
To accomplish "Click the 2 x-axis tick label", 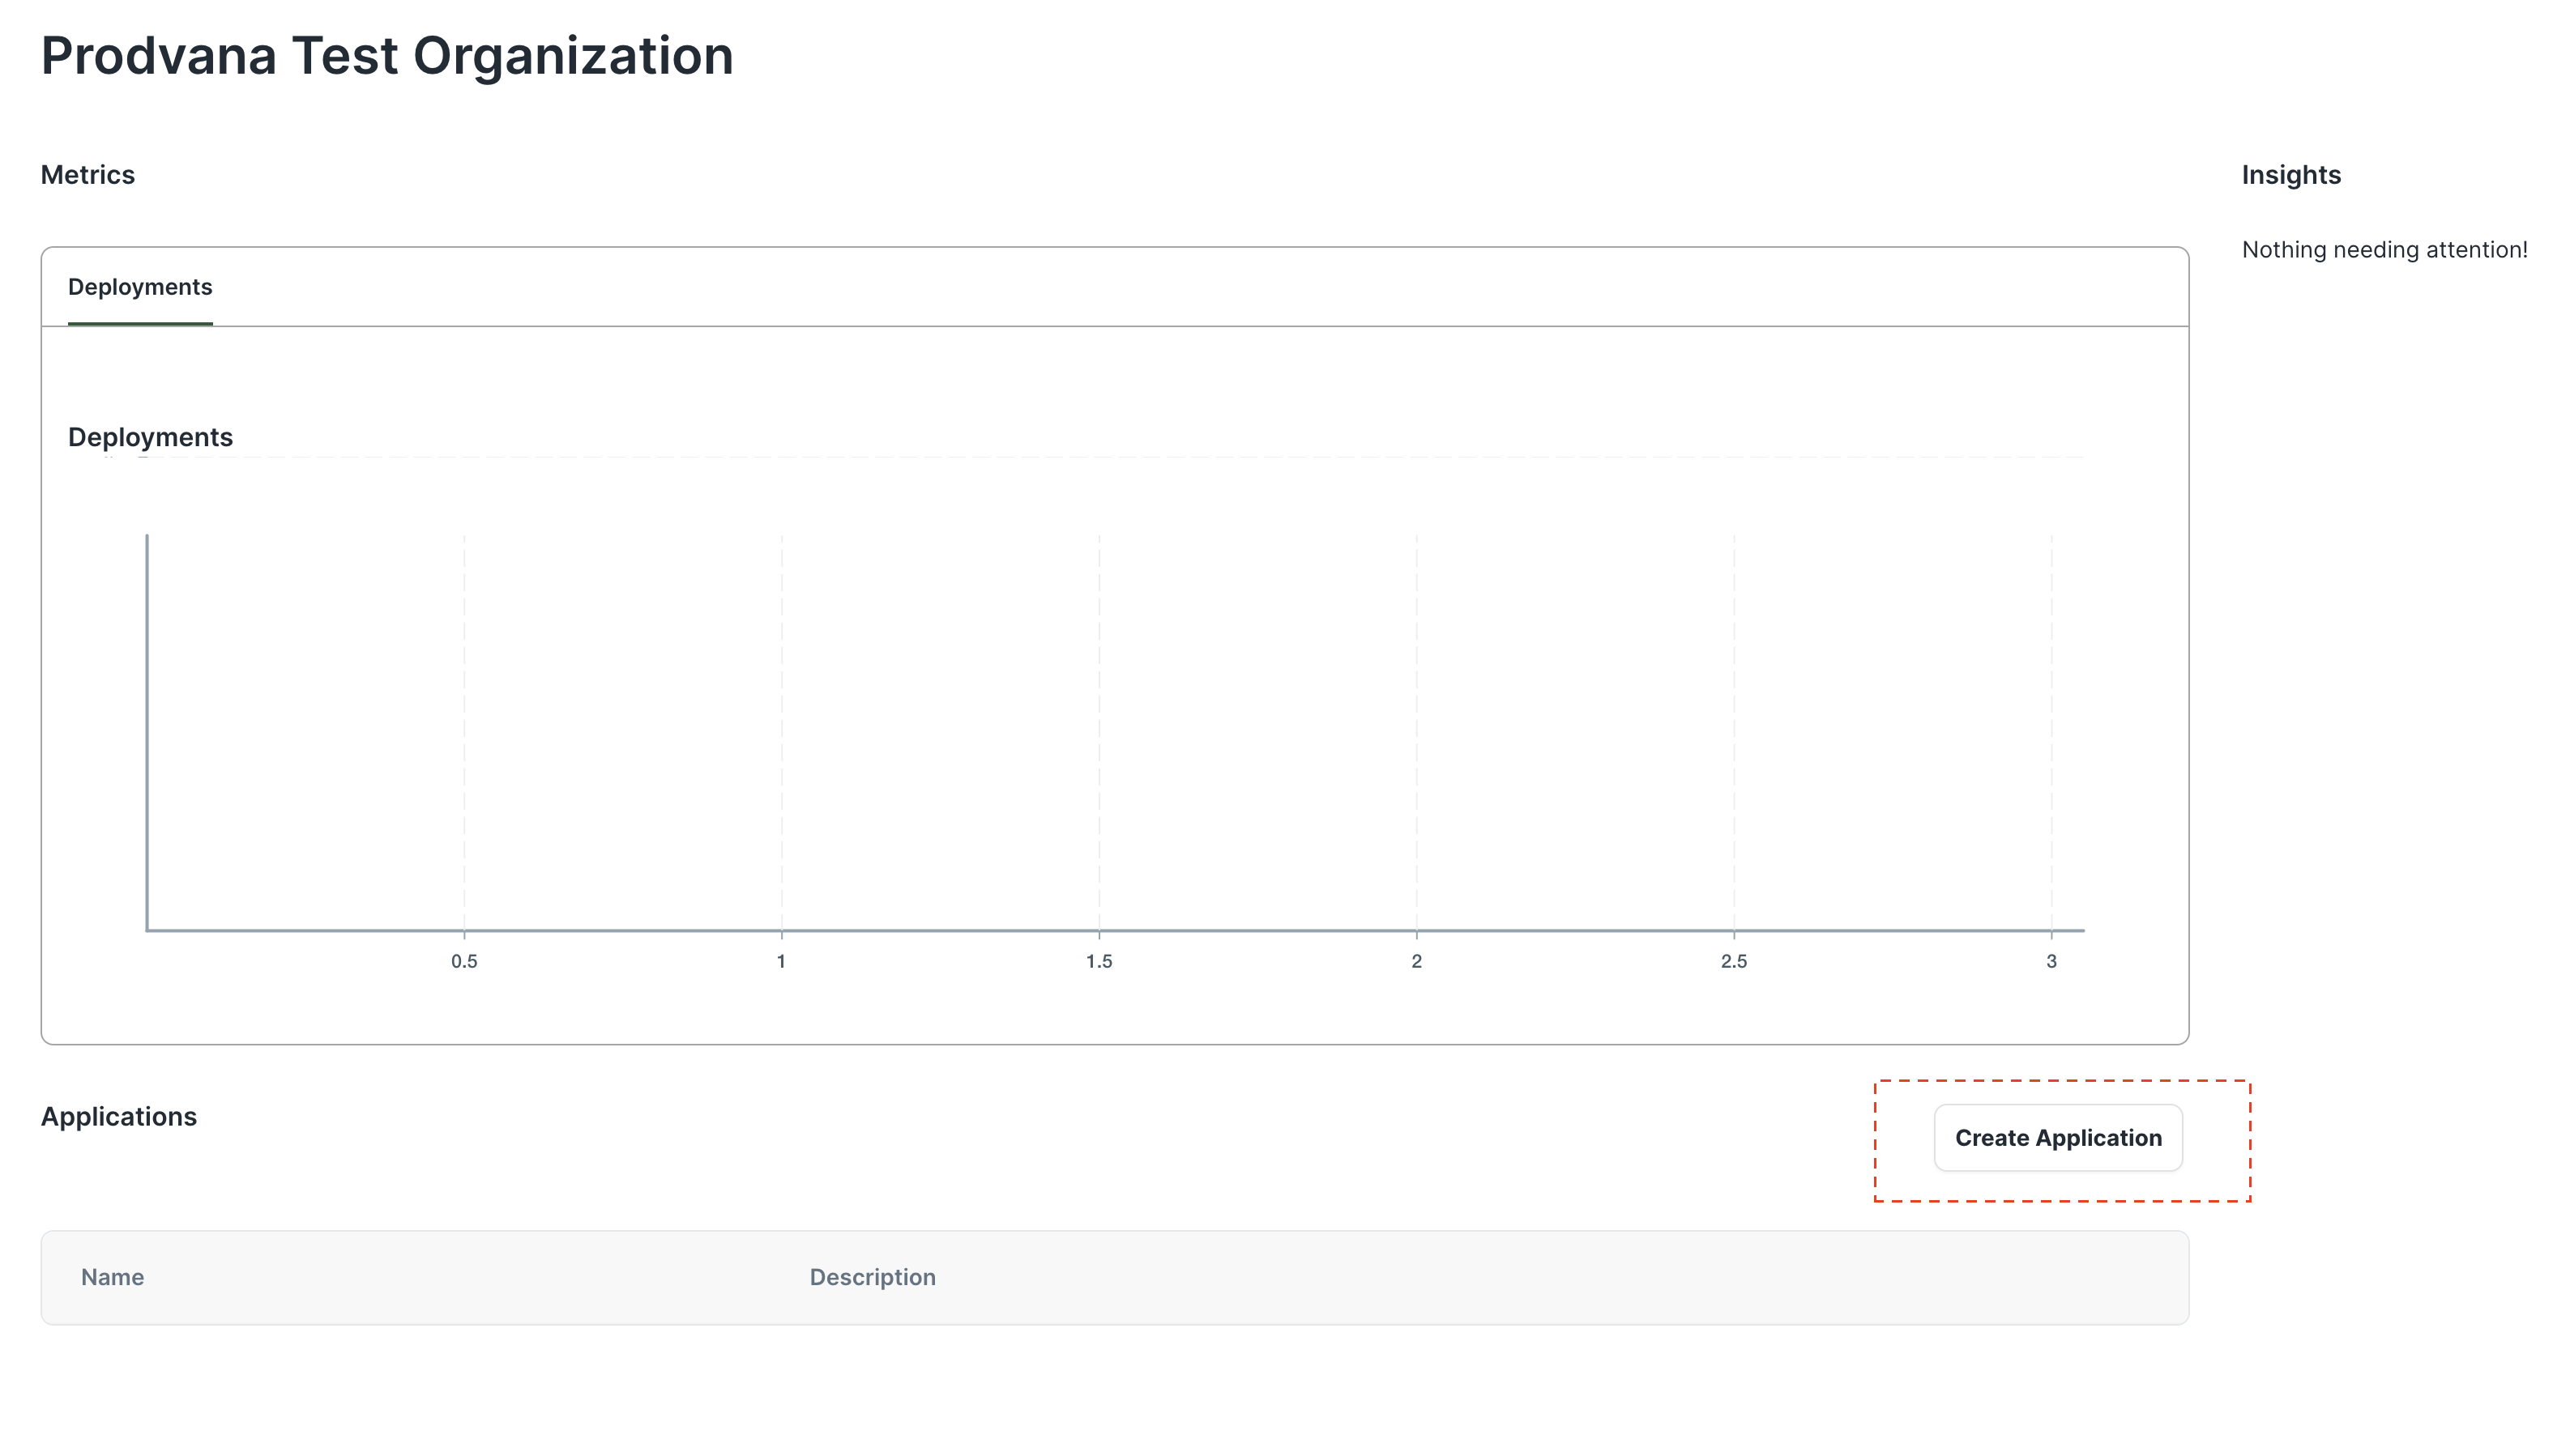I will pyautogui.click(x=1415, y=961).
